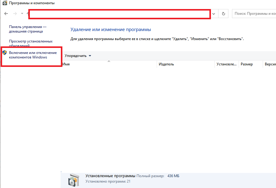Screen dimensions: 276x188
Task: Select the installed programs disc icon
Action: (x=74, y=180)
